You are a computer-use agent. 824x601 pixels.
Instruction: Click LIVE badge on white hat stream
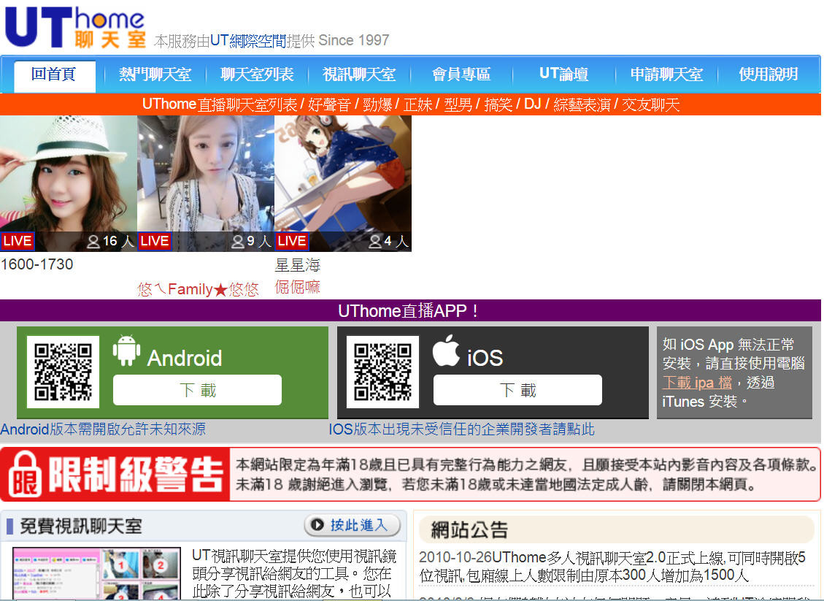coord(17,241)
